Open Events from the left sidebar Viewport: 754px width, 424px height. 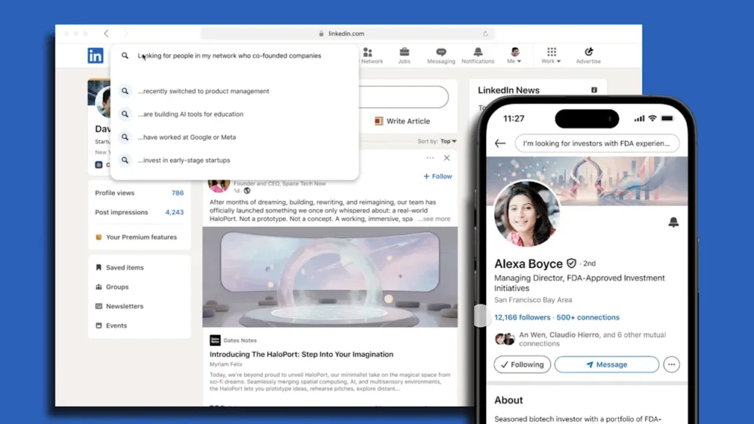116,325
